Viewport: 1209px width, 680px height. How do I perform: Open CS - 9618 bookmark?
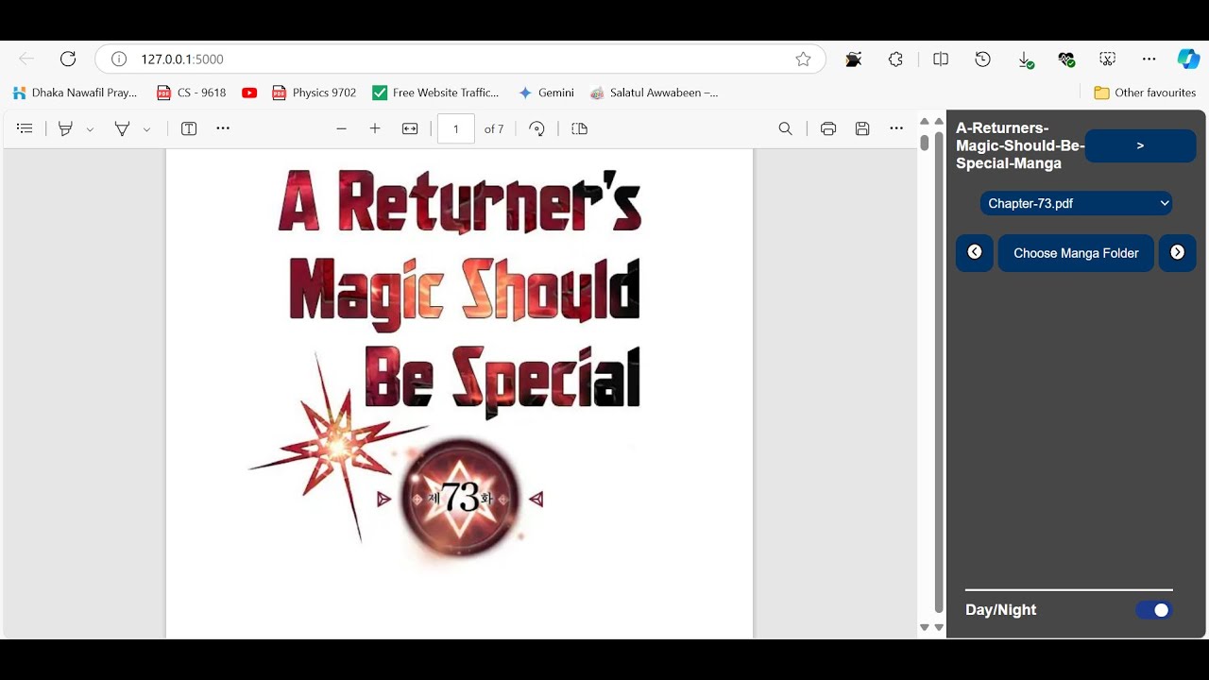(x=192, y=93)
